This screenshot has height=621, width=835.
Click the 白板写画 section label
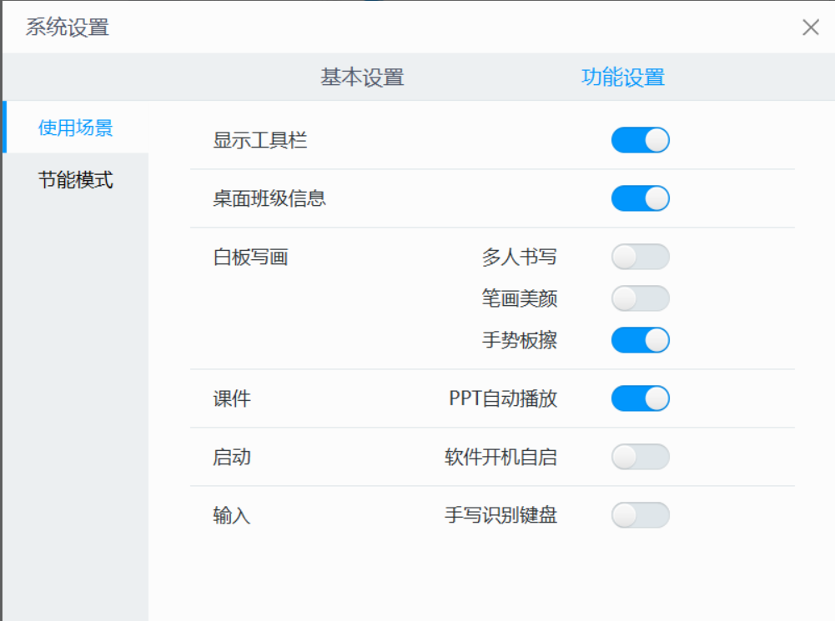pos(250,257)
